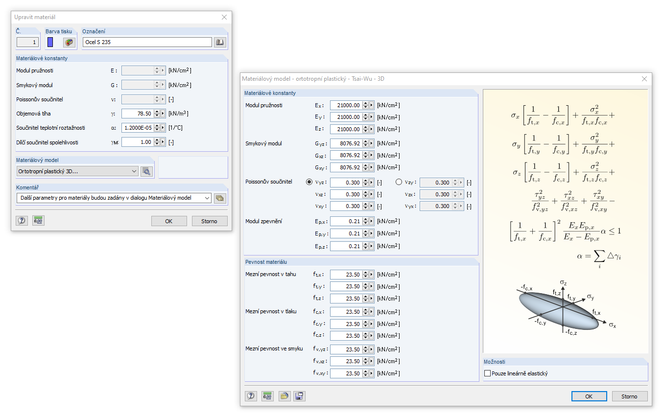This screenshot has width=664, height=418.
Task: Click the arrow button beside the Gyz value
Action: [x=372, y=143]
